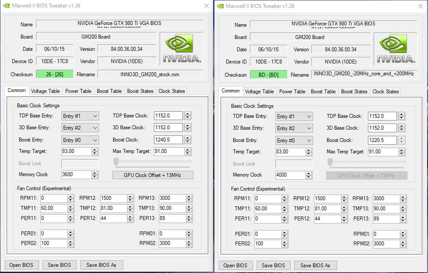This screenshot has height=273, width=428.
Task: Click Memory Clock spinner in left window
Action: coord(95,174)
